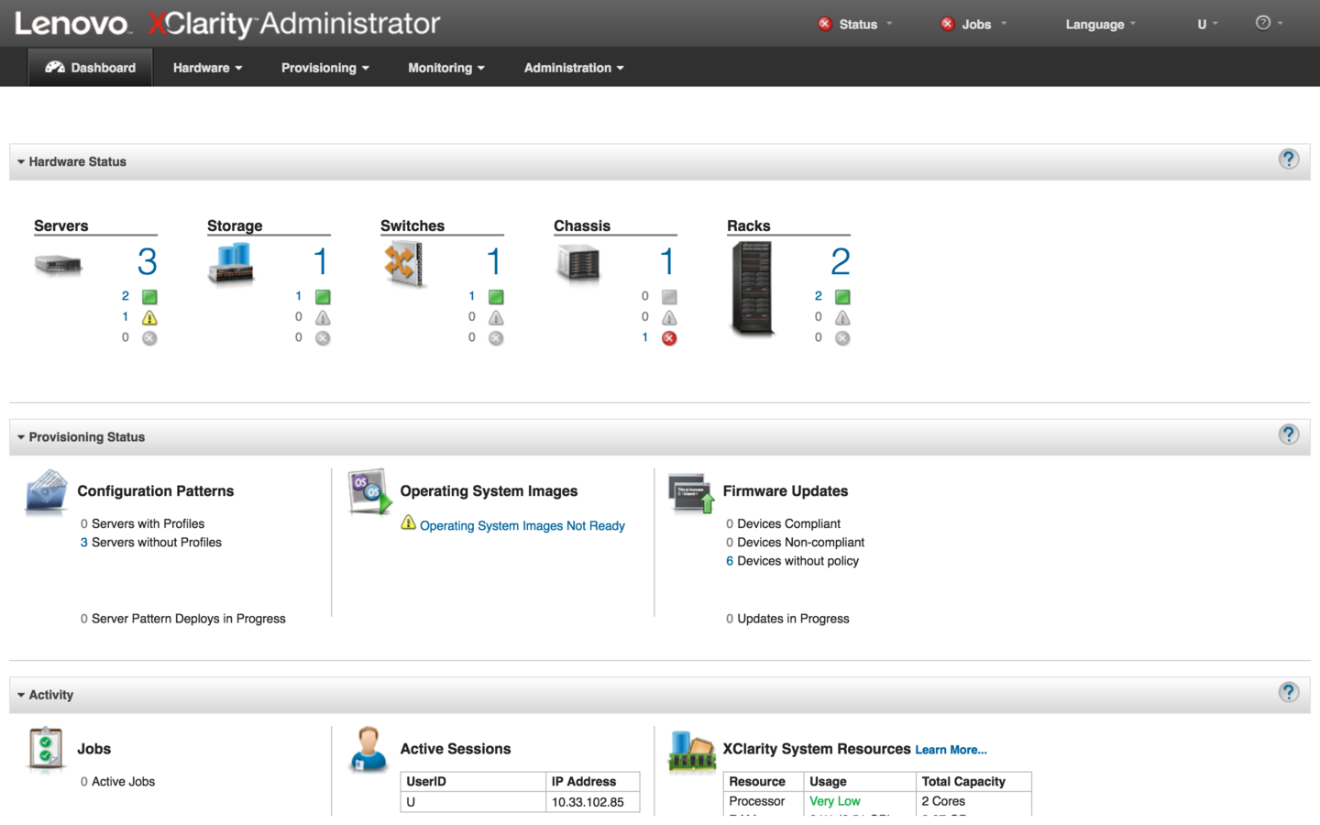Click the total Servers count 3
1320x825 pixels.
pyautogui.click(x=147, y=262)
